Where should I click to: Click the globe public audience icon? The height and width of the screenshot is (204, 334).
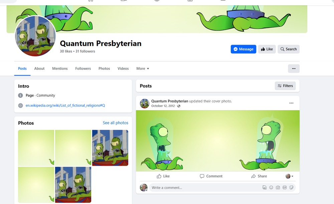click(179, 106)
